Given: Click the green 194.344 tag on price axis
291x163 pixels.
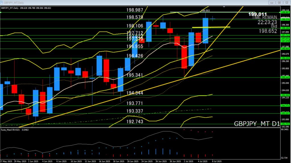Looking at the screenshot, I should tap(285, 95).
